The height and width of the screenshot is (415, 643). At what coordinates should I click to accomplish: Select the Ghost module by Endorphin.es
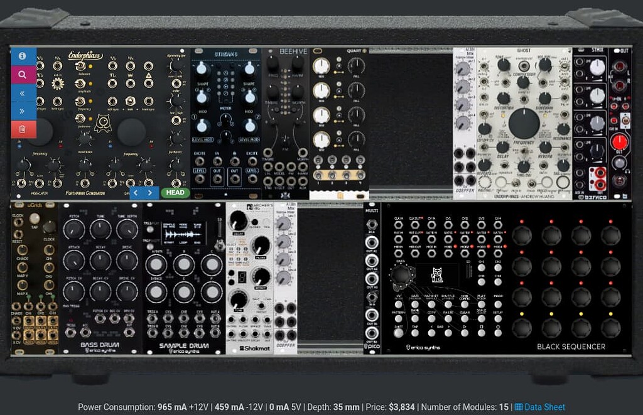point(524,124)
